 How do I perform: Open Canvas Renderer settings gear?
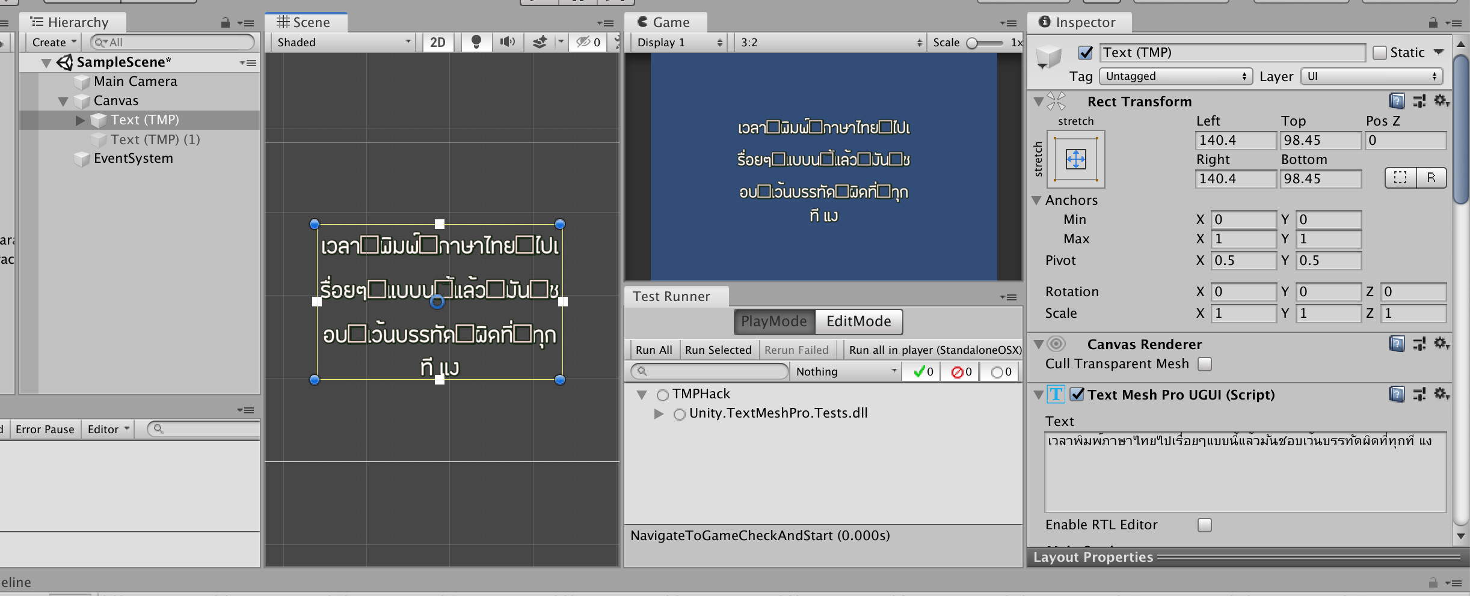tap(1441, 344)
